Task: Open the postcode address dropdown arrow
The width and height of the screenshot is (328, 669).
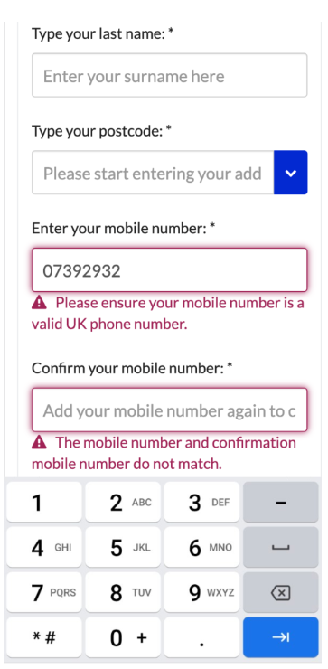Action: tap(290, 173)
